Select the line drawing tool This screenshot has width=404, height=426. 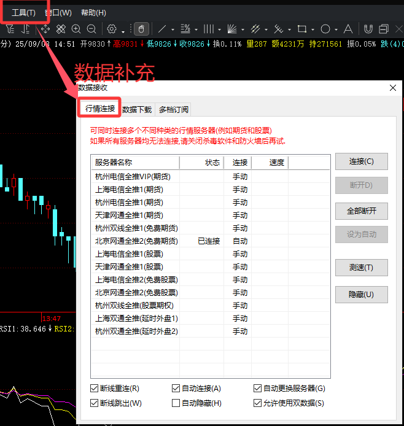[x=162, y=29]
